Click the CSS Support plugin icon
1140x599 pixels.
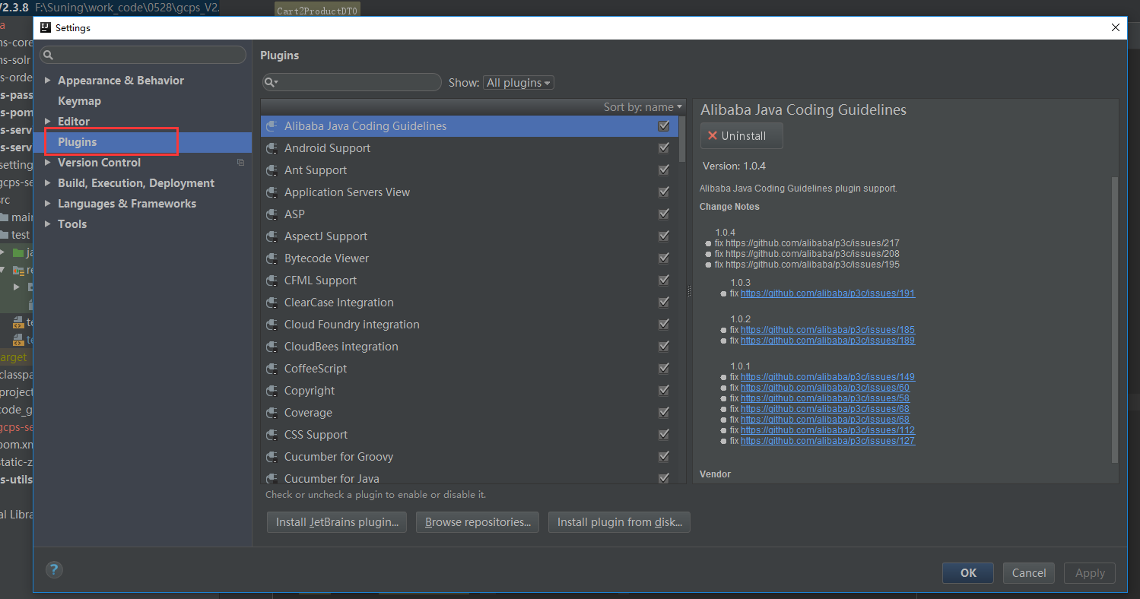[x=272, y=435]
